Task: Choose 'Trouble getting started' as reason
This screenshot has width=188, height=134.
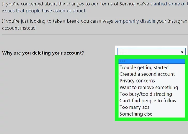Action: (x=144, y=67)
